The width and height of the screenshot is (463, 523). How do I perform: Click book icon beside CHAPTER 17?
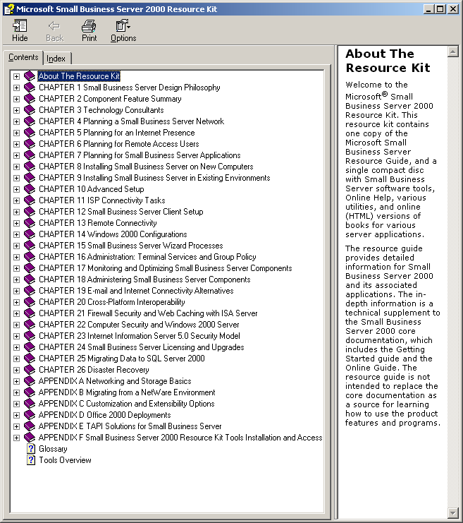[30, 268]
